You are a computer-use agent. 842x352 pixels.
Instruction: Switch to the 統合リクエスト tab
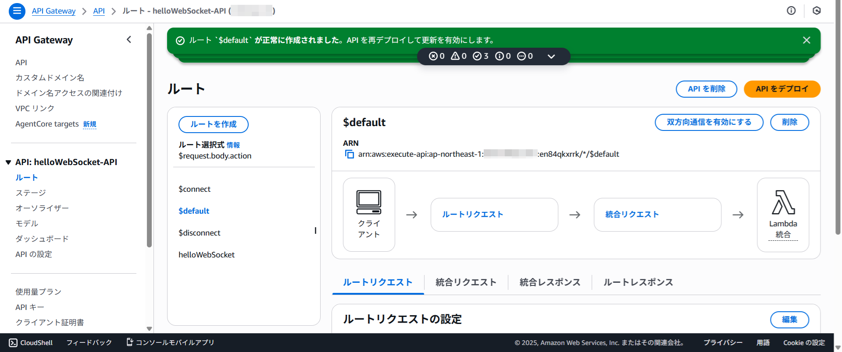[x=466, y=282]
